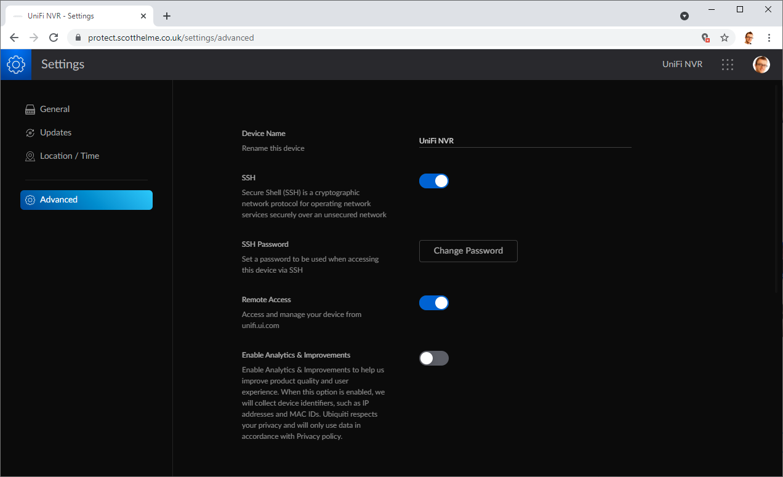
Task: Click the browser back arrow
Action: point(14,38)
